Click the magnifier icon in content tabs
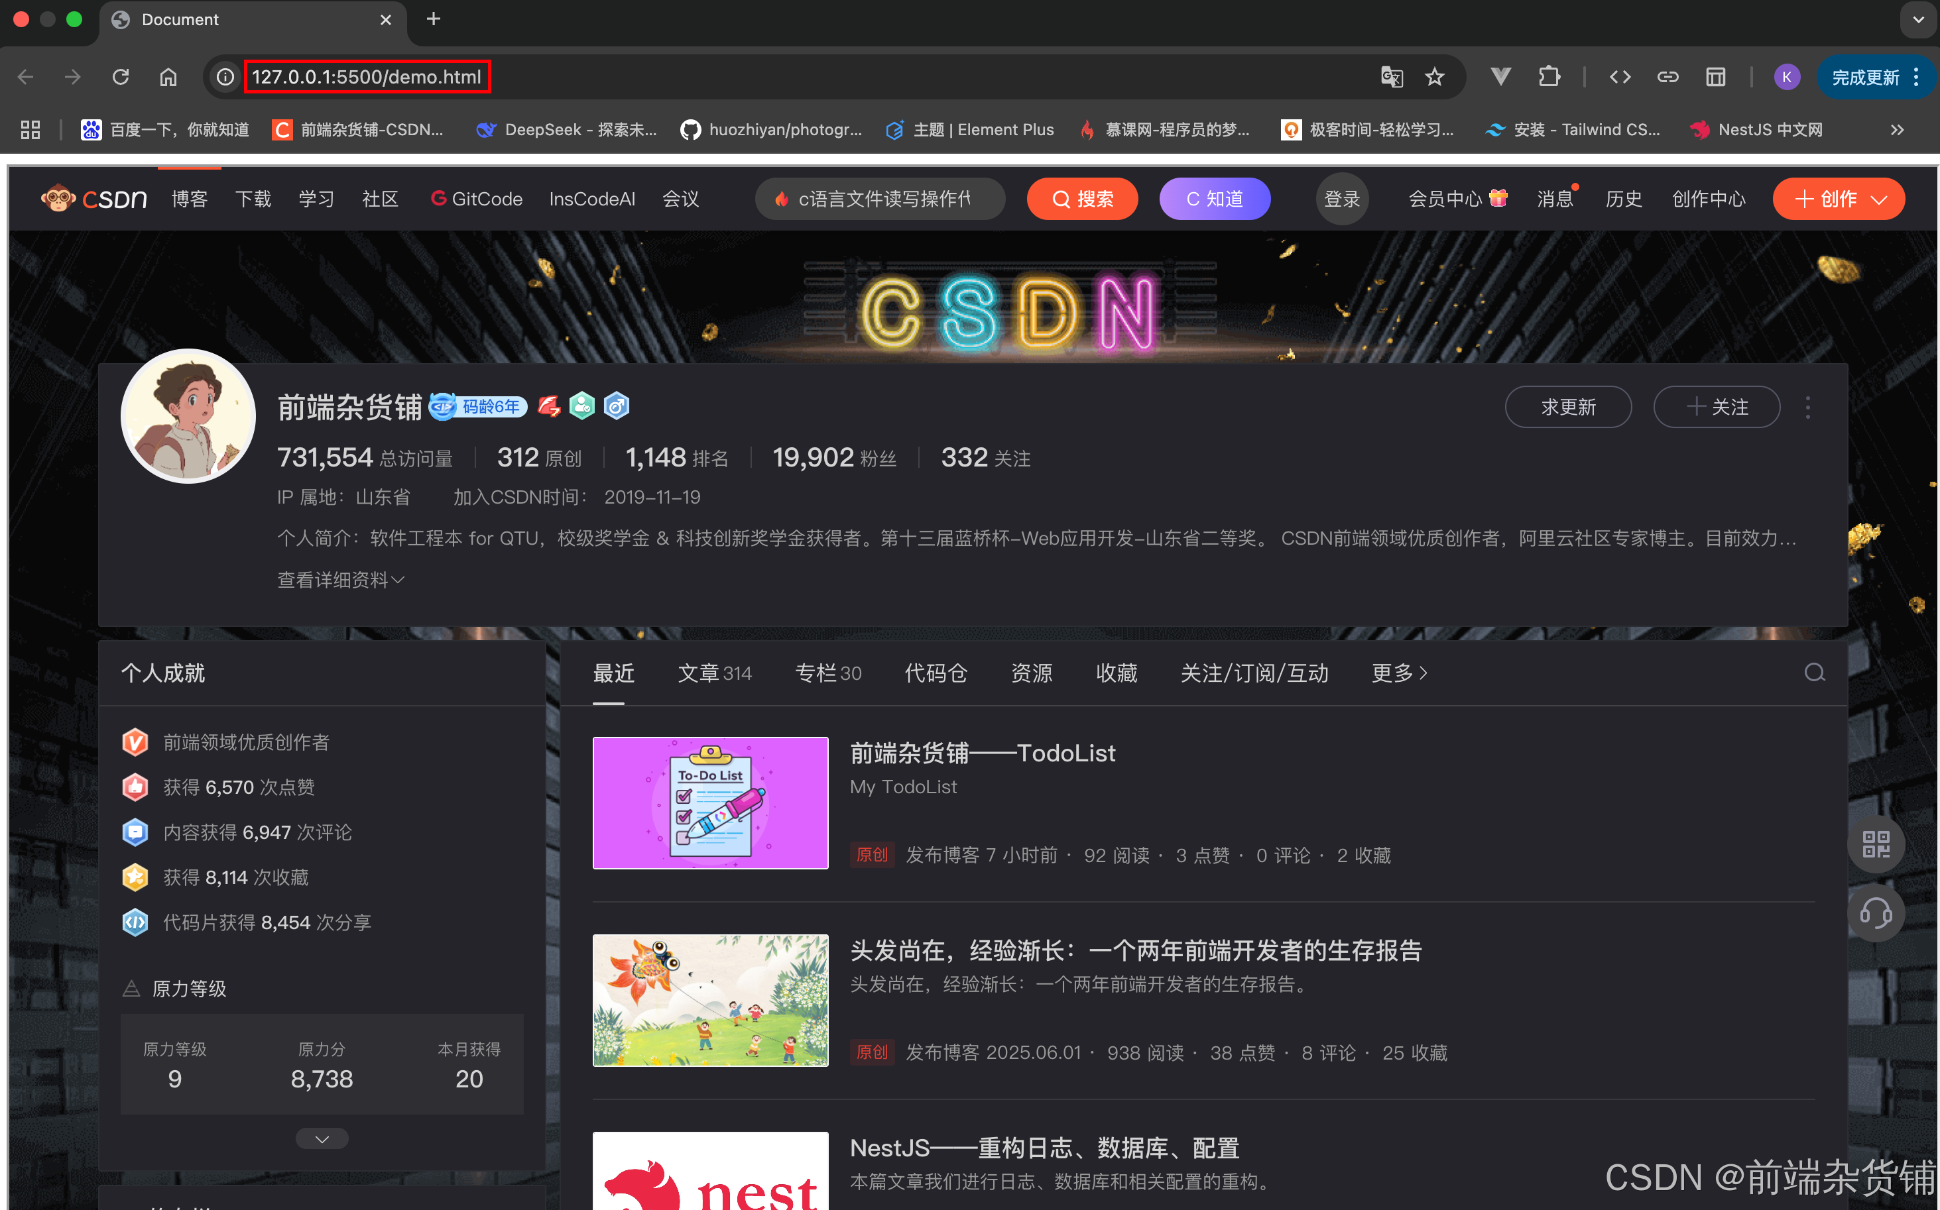This screenshot has height=1210, width=1940. pyautogui.click(x=1814, y=673)
